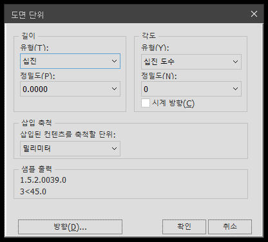
Task: Click the 삽입된 컨텐츠를 축척할 단위 label
Action: (68, 135)
